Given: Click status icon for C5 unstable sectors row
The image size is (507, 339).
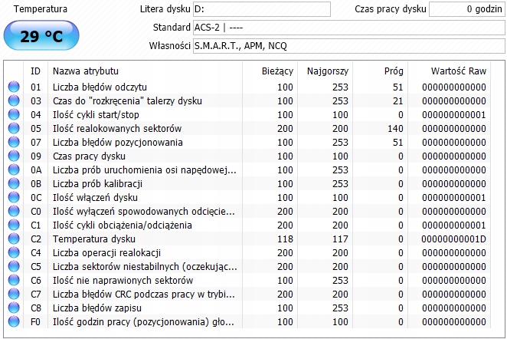Looking at the screenshot, I should pos(13,267).
